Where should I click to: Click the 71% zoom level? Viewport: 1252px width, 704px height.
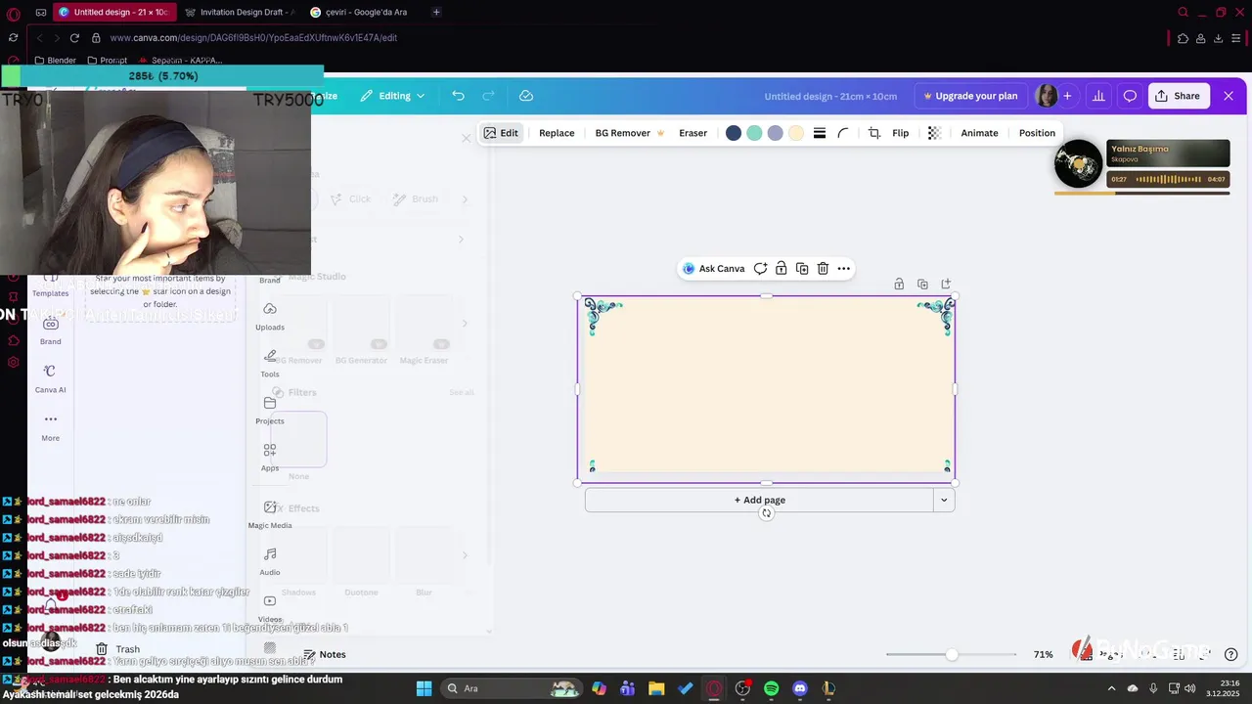(x=1043, y=654)
